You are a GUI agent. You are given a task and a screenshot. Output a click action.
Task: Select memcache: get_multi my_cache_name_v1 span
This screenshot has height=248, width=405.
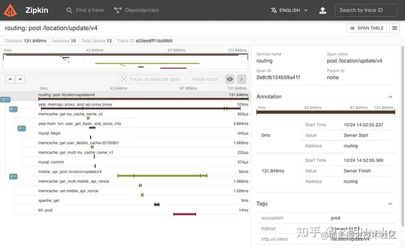point(143,154)
